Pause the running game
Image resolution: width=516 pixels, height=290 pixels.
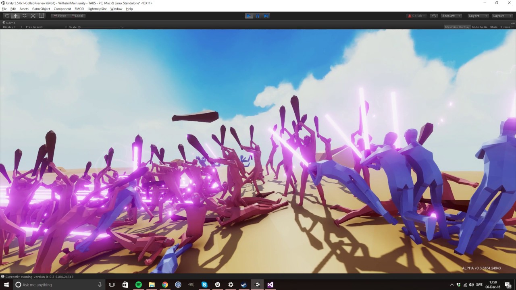[x=258, y=16]
